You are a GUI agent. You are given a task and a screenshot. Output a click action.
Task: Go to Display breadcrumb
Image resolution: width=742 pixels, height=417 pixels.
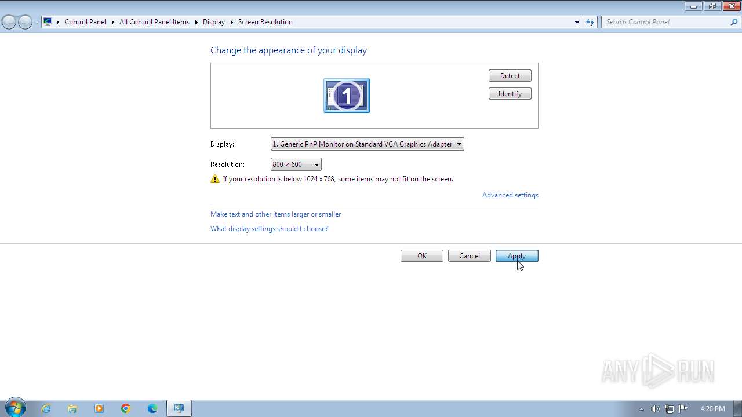click(213, 22)
